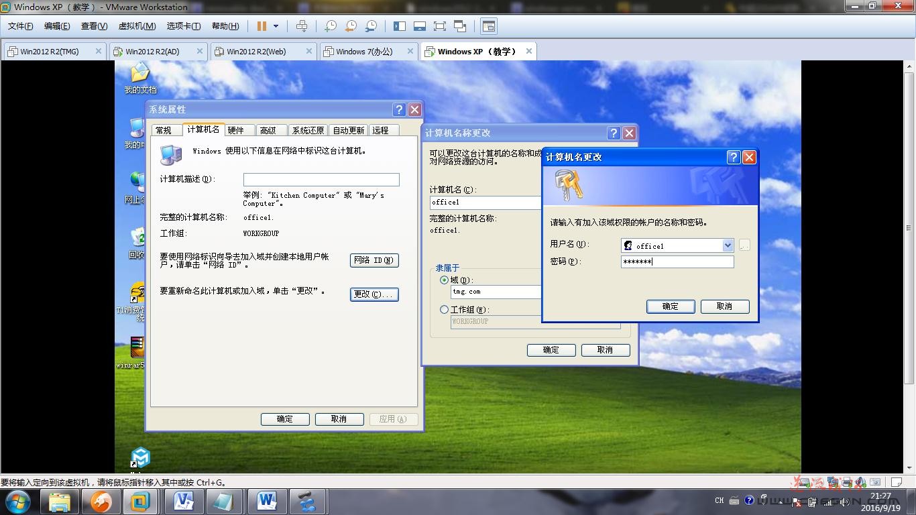Expand the 用户名 dropdown arrow
Screen dimensions: 916x515
point(728,245)
